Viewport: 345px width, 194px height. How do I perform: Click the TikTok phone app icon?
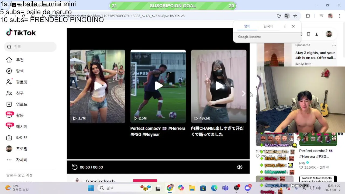[309, 34]
